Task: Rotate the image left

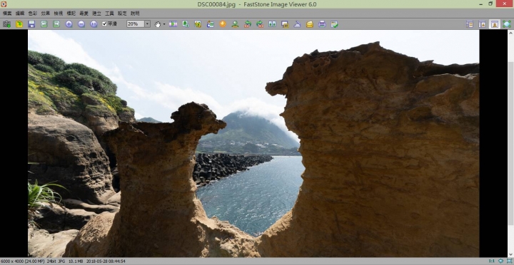Action: (x=248, y=24)
